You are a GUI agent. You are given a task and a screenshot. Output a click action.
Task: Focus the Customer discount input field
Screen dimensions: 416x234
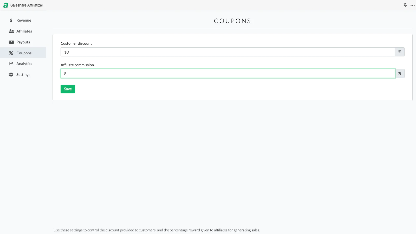click(228, 52)
